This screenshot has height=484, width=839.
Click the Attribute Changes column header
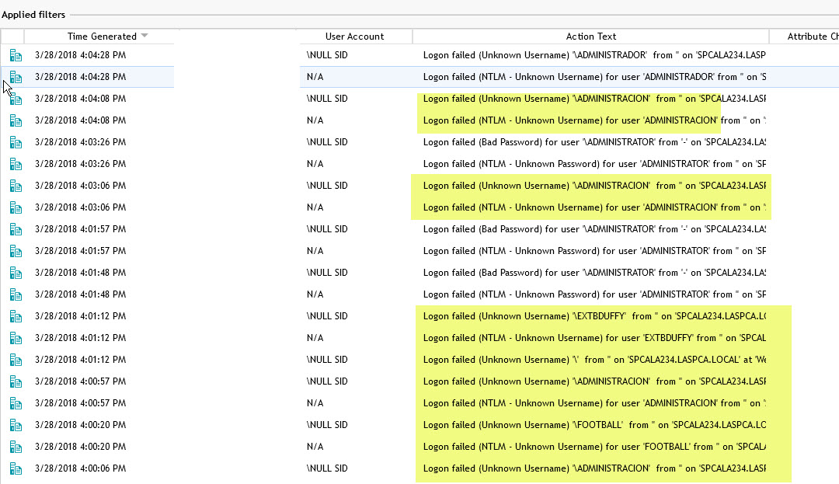(x=812, y=36)
